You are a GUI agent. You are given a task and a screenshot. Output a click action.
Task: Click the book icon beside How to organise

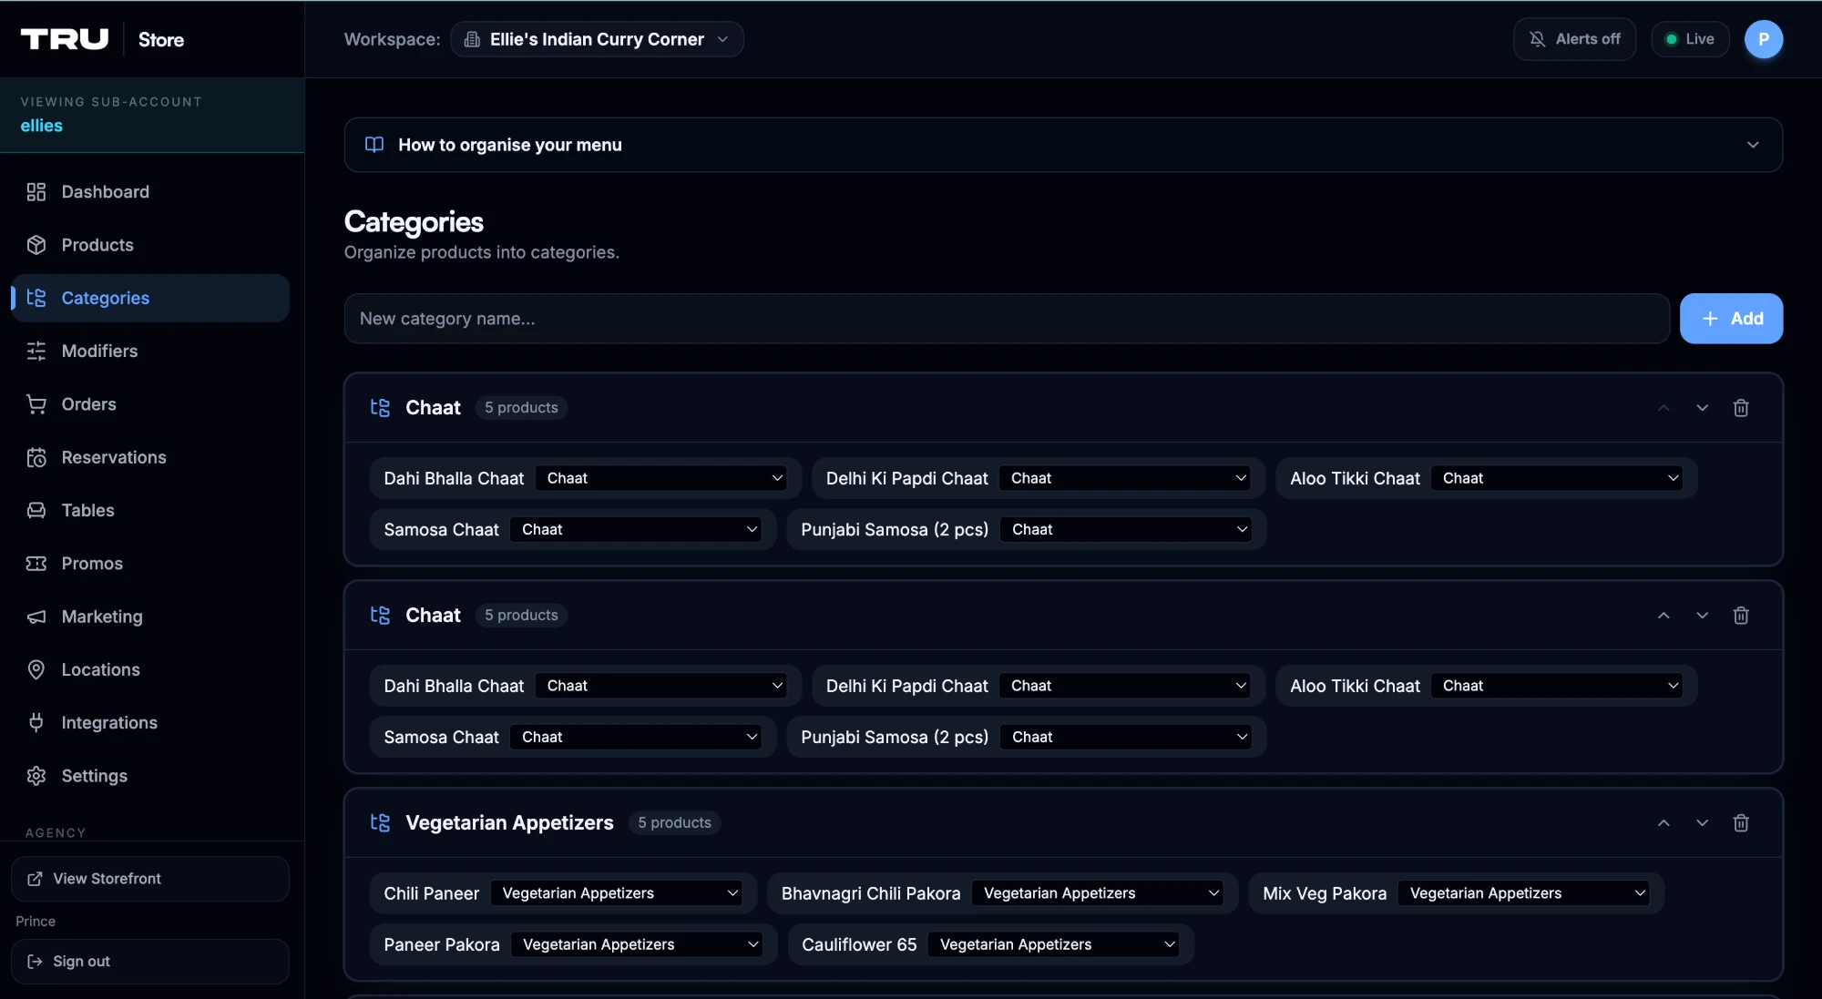374,145
